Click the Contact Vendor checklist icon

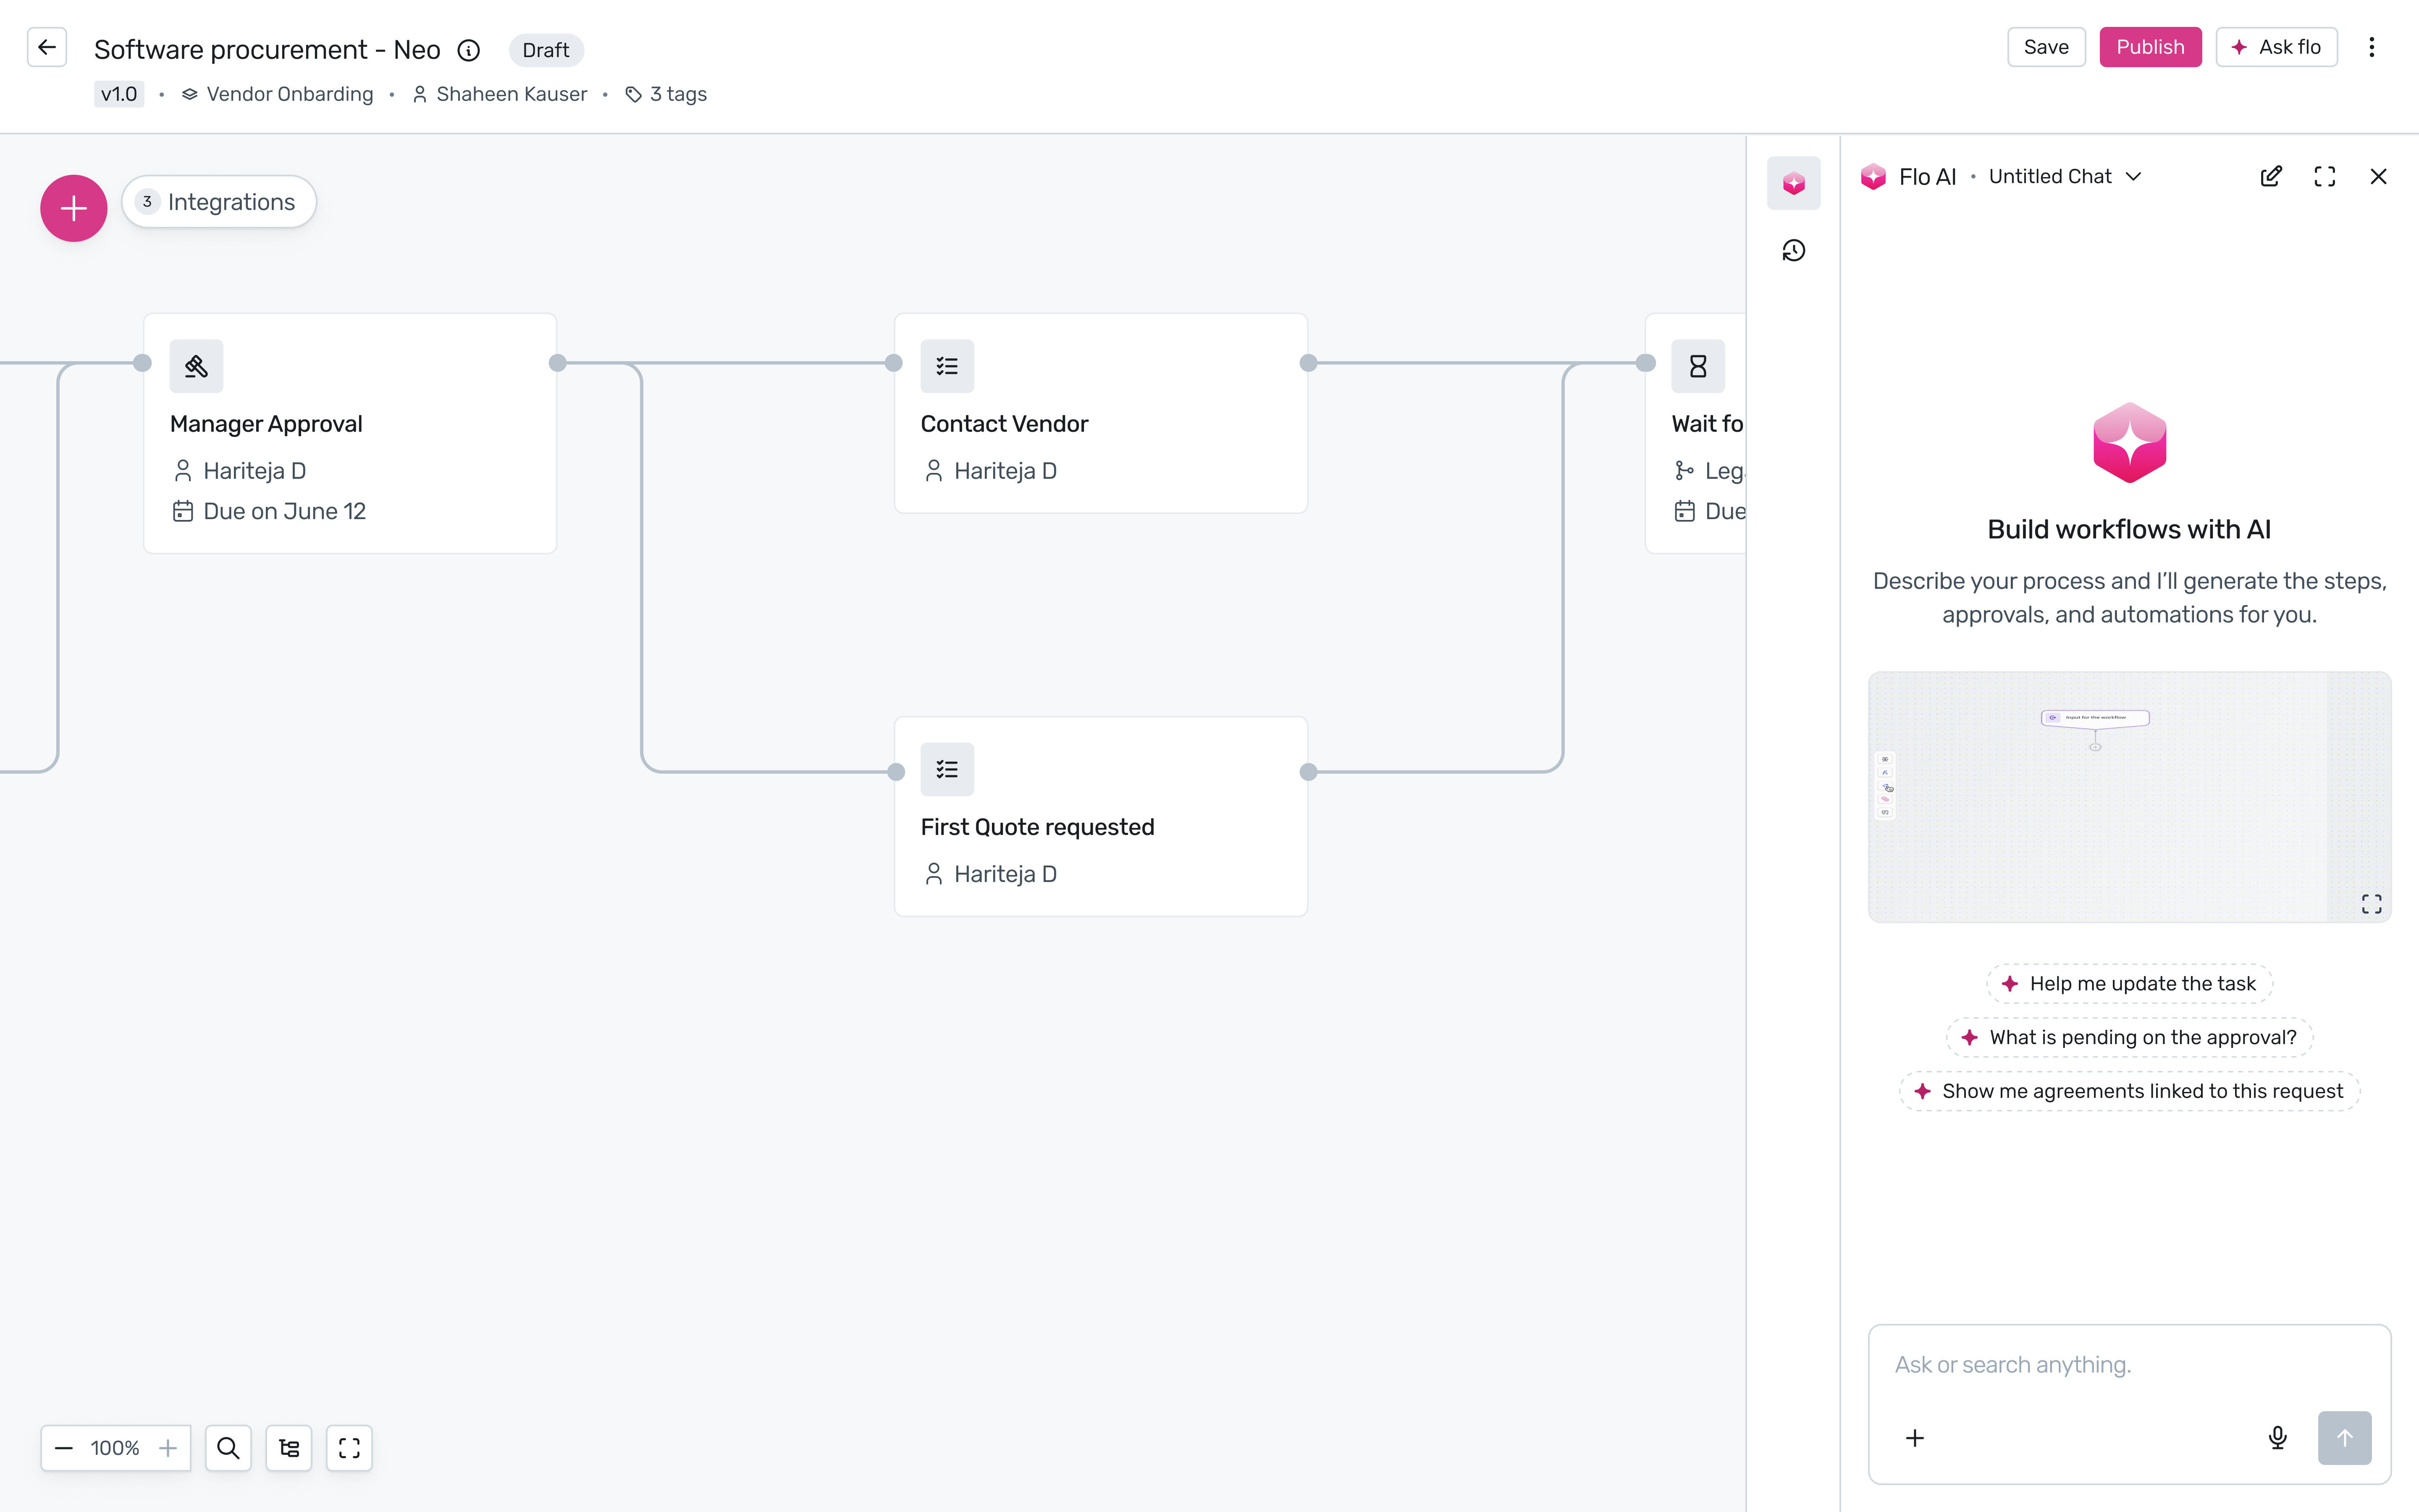(x=947, y=366)
